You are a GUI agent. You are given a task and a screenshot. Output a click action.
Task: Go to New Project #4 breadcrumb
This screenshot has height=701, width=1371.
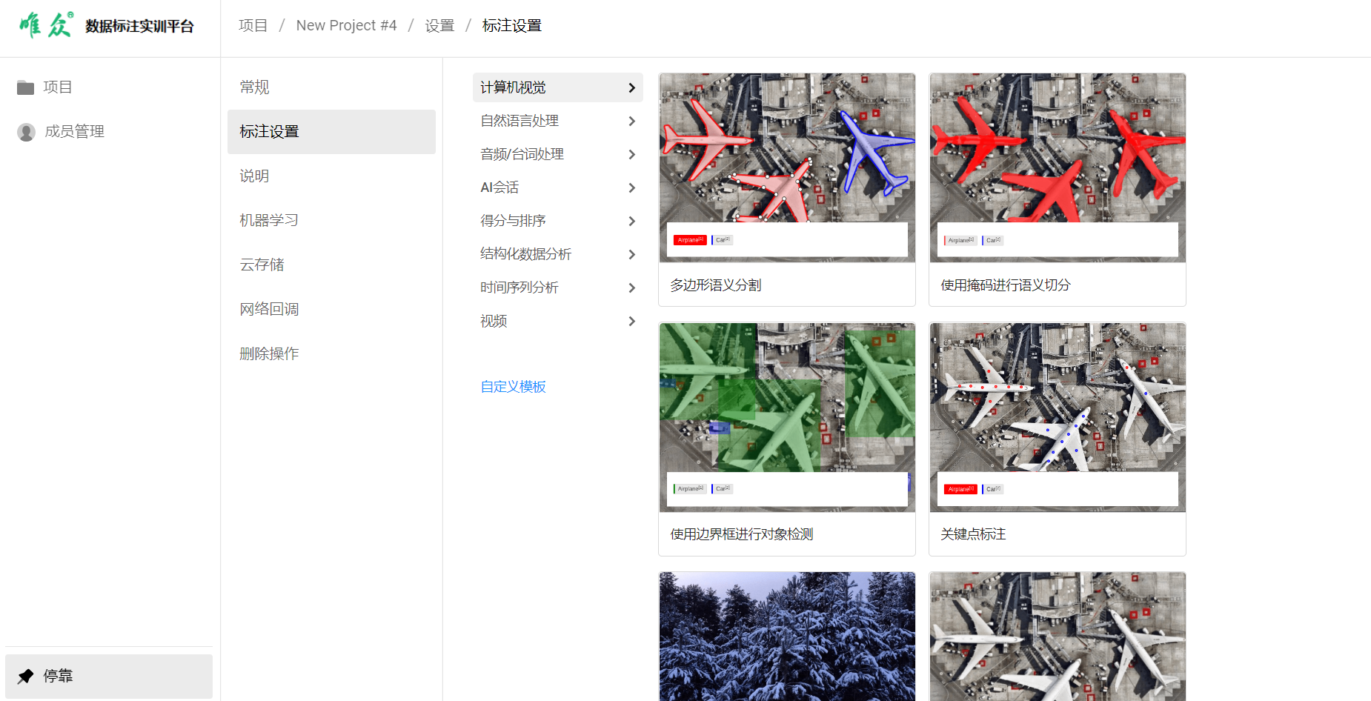coord(346,25)
